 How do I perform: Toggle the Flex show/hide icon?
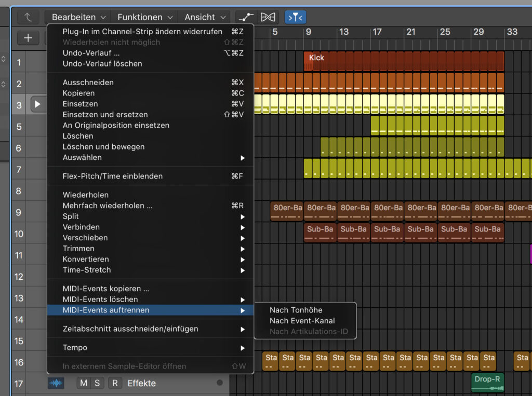coord(268,17)
